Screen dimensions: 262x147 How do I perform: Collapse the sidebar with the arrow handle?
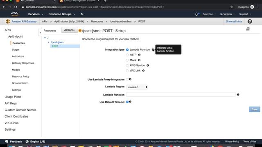point(40,33)
